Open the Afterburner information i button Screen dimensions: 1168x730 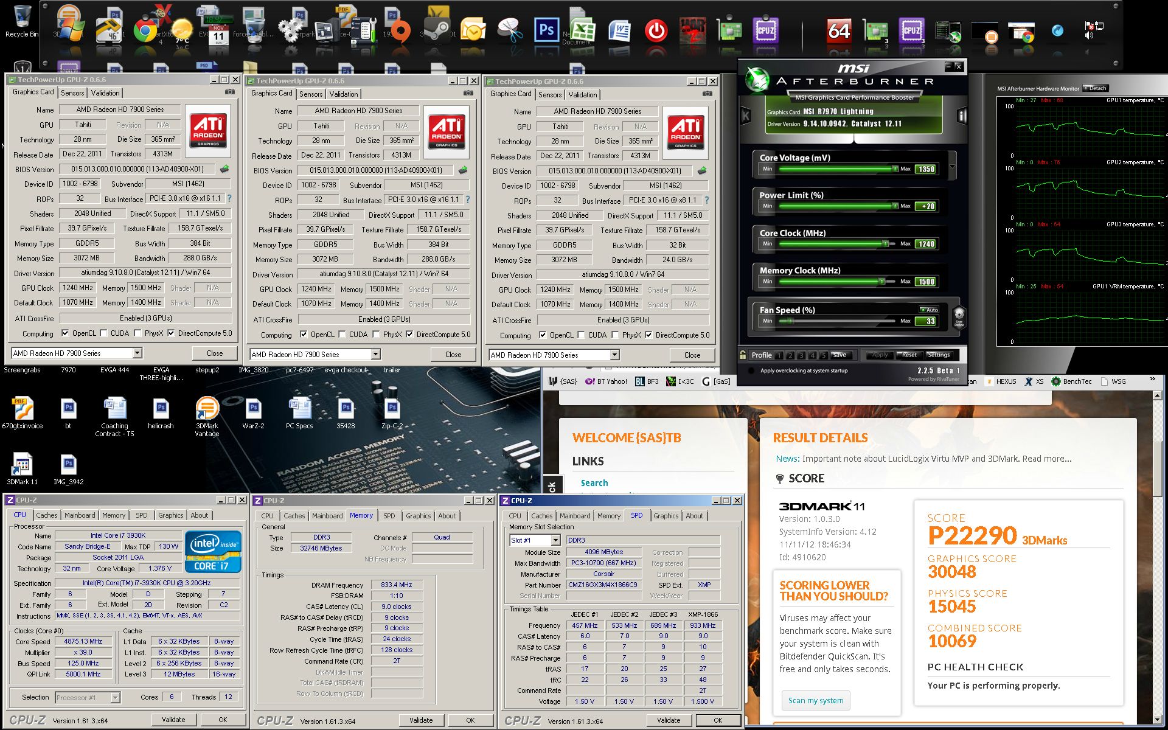[962, 116]
